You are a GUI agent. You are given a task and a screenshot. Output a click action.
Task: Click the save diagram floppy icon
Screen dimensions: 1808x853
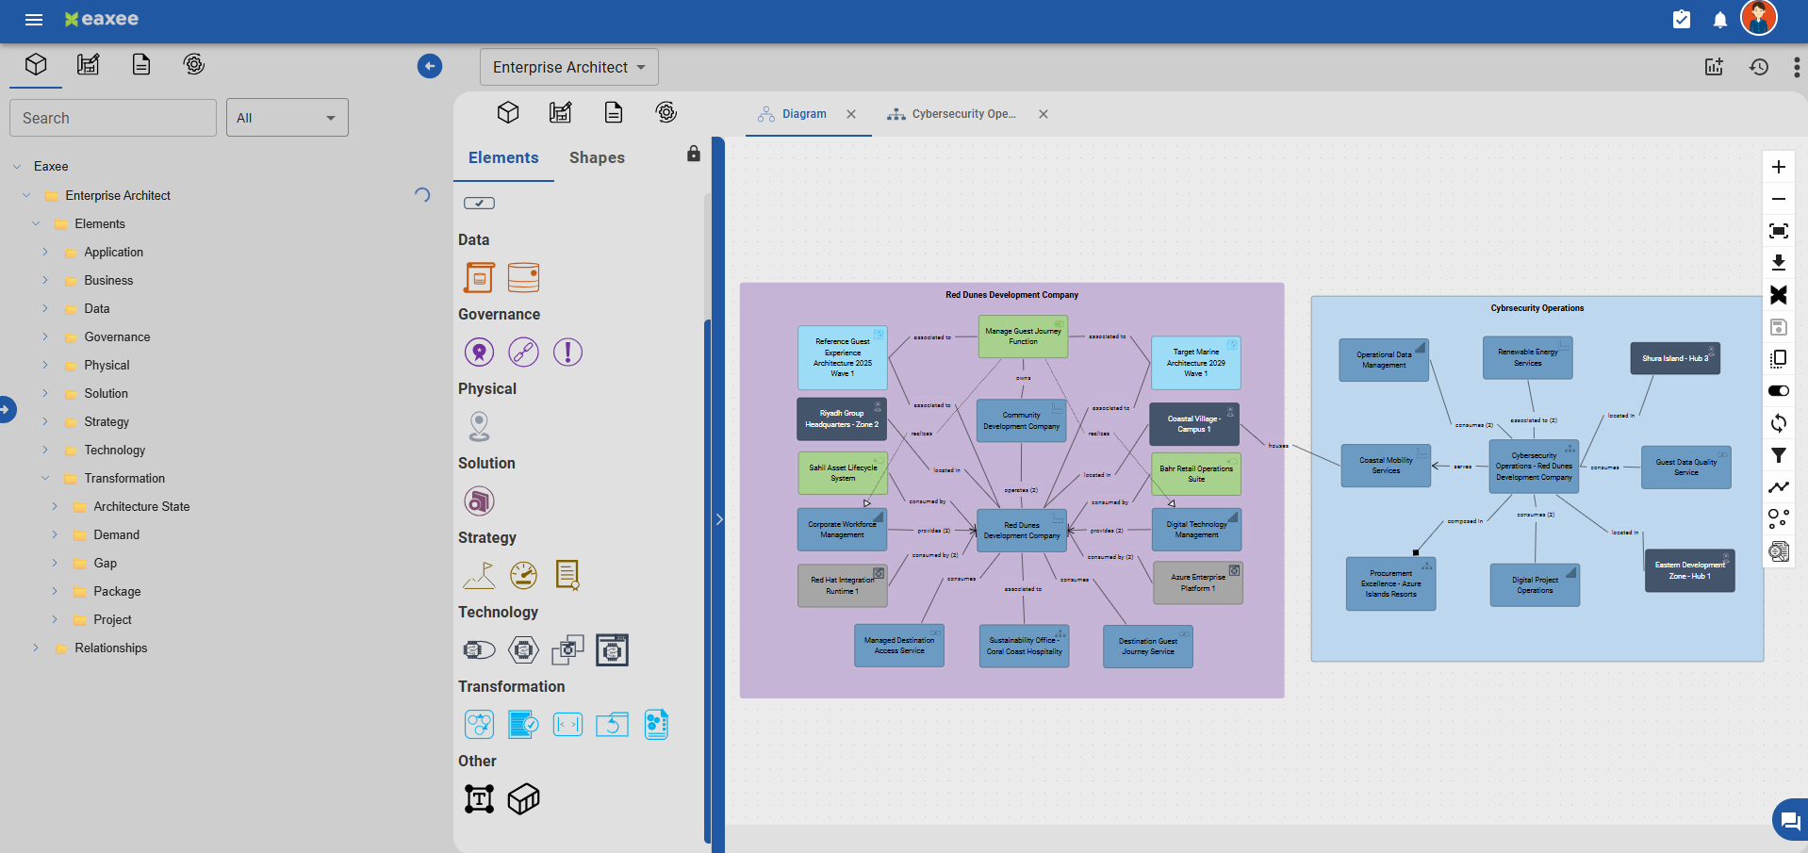(1779, 327)
